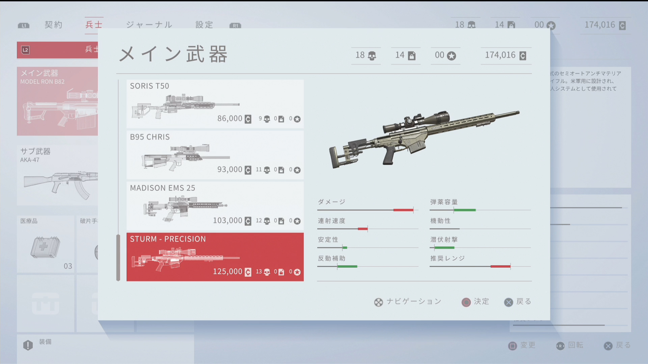Open the 契約 tab
This screenshot has height=364, width=648.
[x=54, y=25]
